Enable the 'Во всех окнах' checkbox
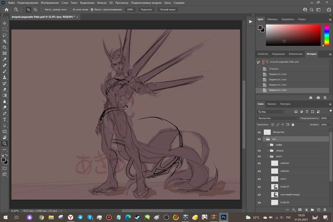 (x=71, y=10)
